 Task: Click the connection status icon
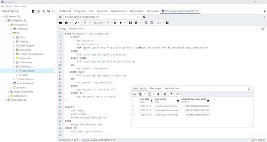60,17
